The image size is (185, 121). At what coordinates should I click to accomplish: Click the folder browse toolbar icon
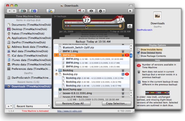coord(51,11)
